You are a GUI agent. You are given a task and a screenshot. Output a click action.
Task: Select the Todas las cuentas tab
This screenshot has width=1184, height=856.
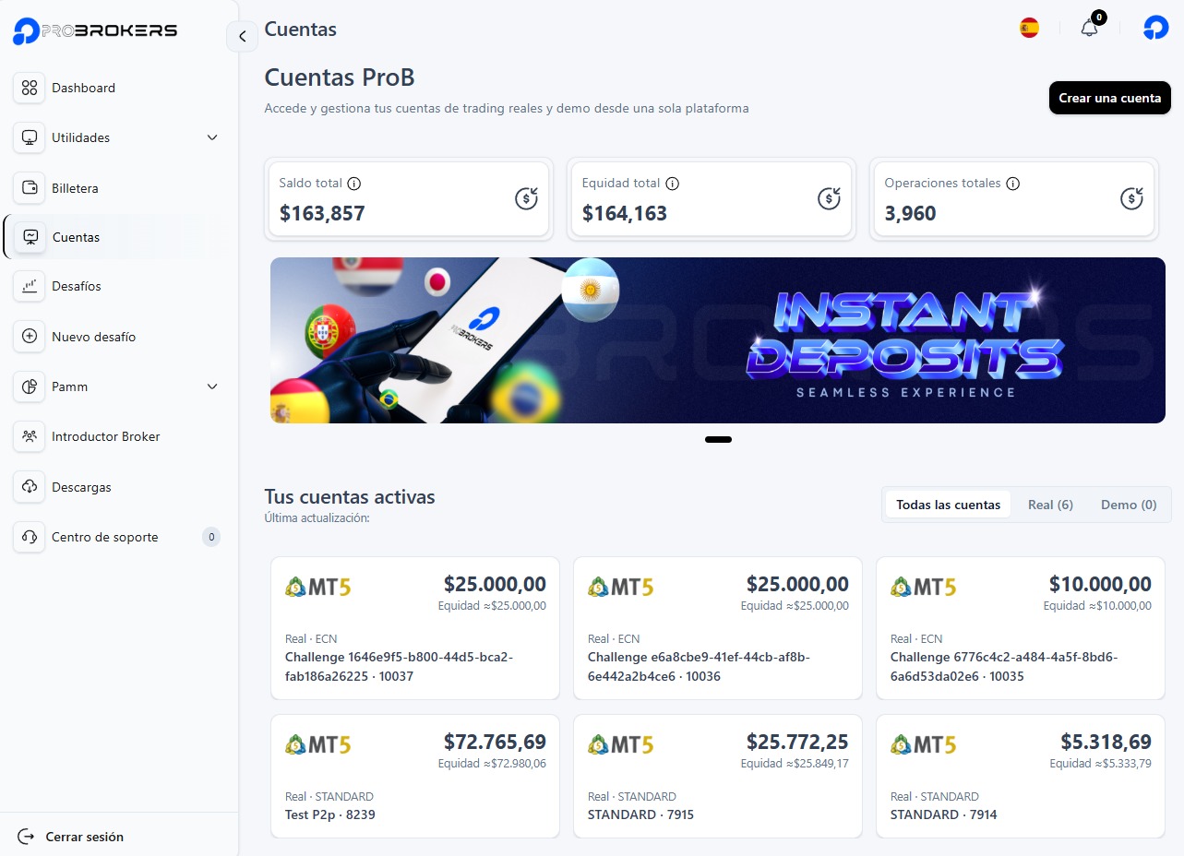[x=948, y=505]
